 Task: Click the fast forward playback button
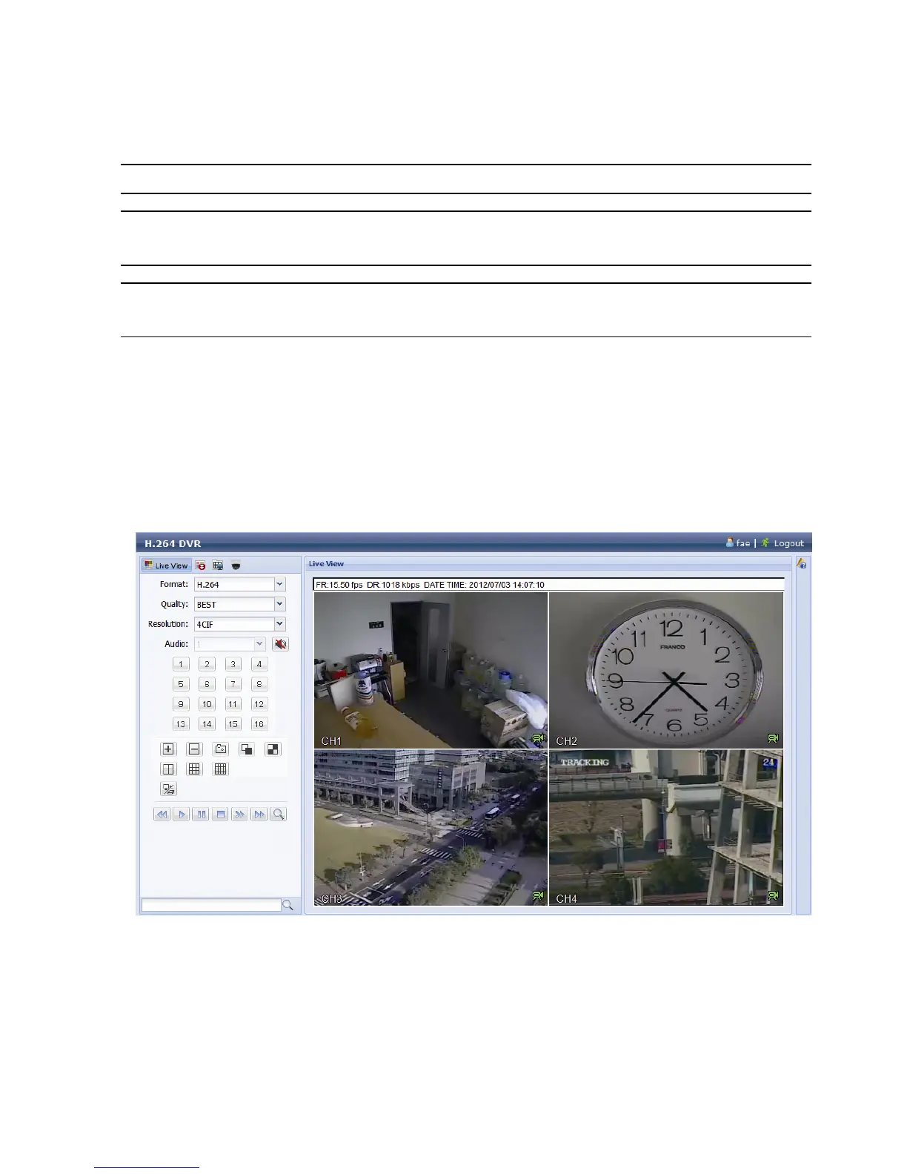[x=239, y=815]
